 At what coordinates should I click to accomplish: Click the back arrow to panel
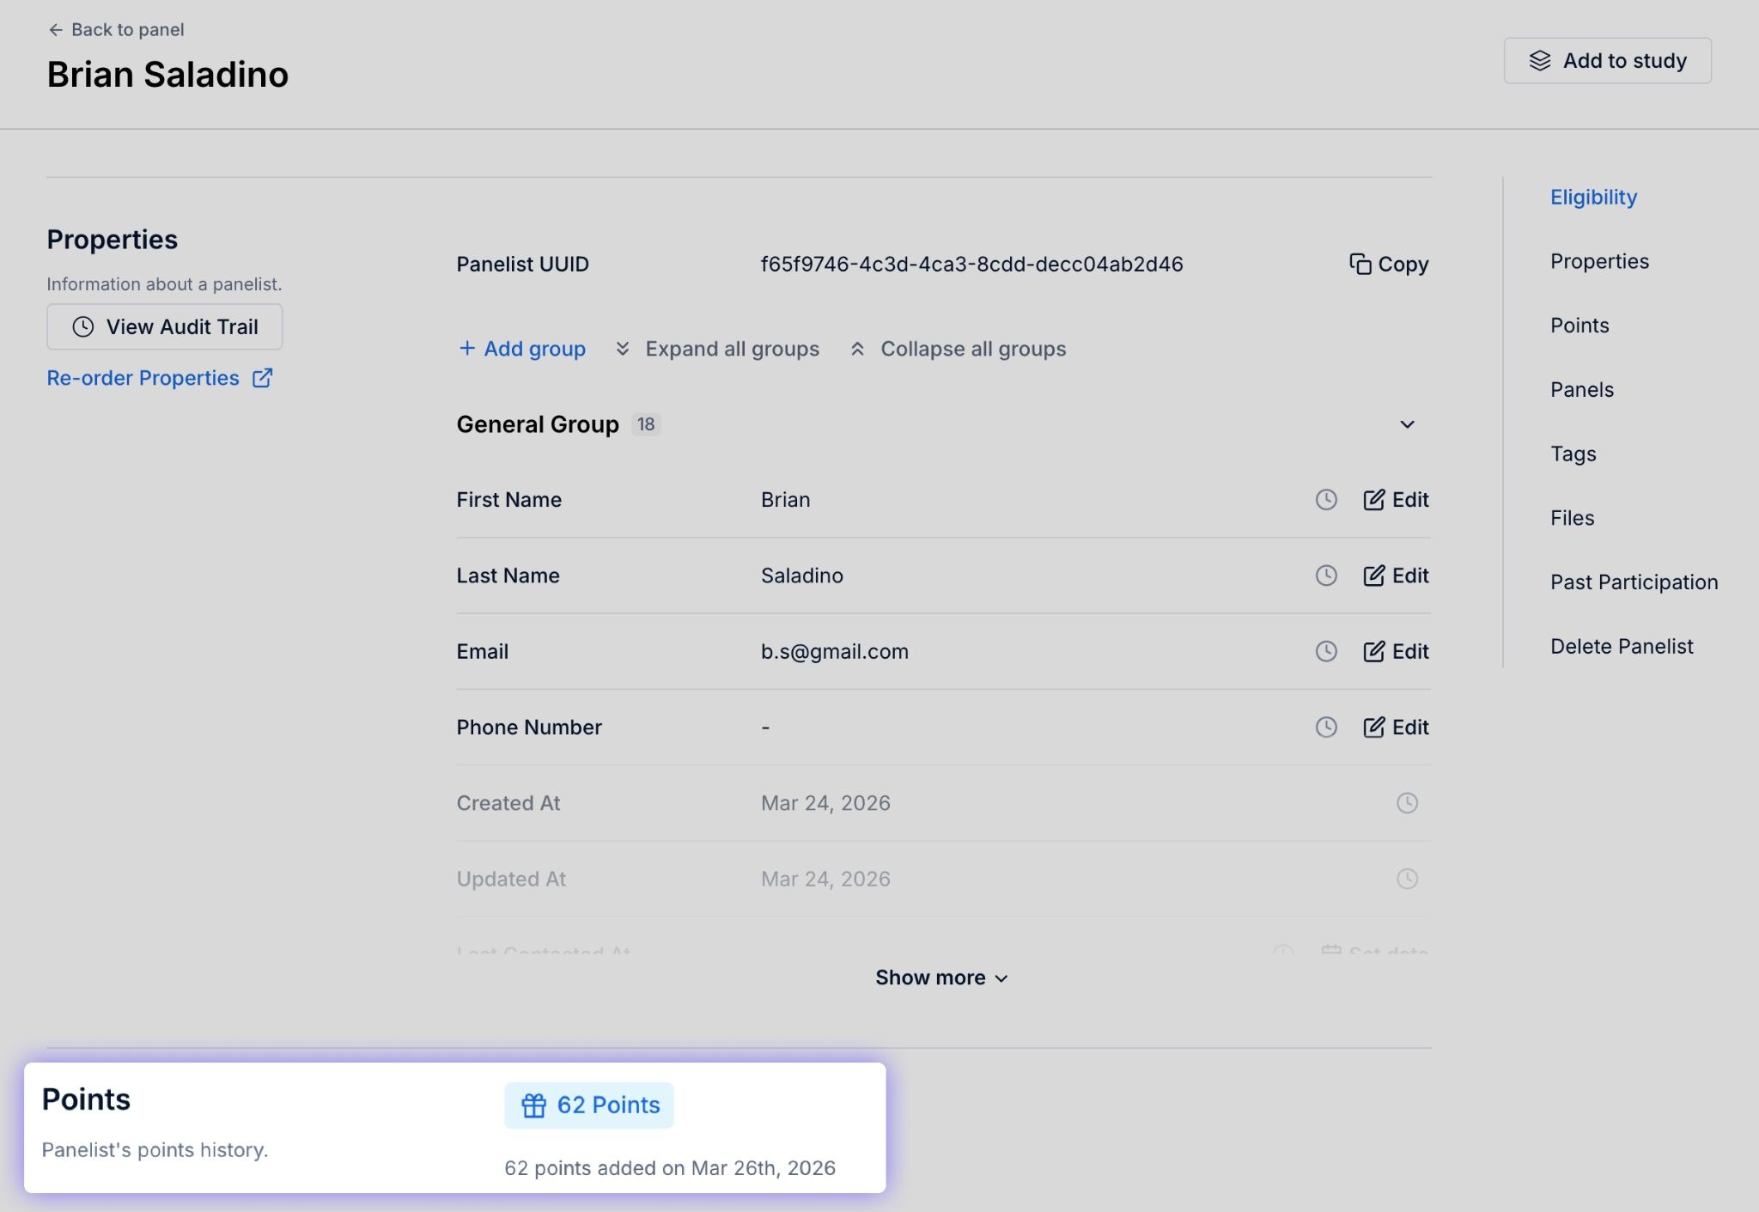(x=56, y=30)
